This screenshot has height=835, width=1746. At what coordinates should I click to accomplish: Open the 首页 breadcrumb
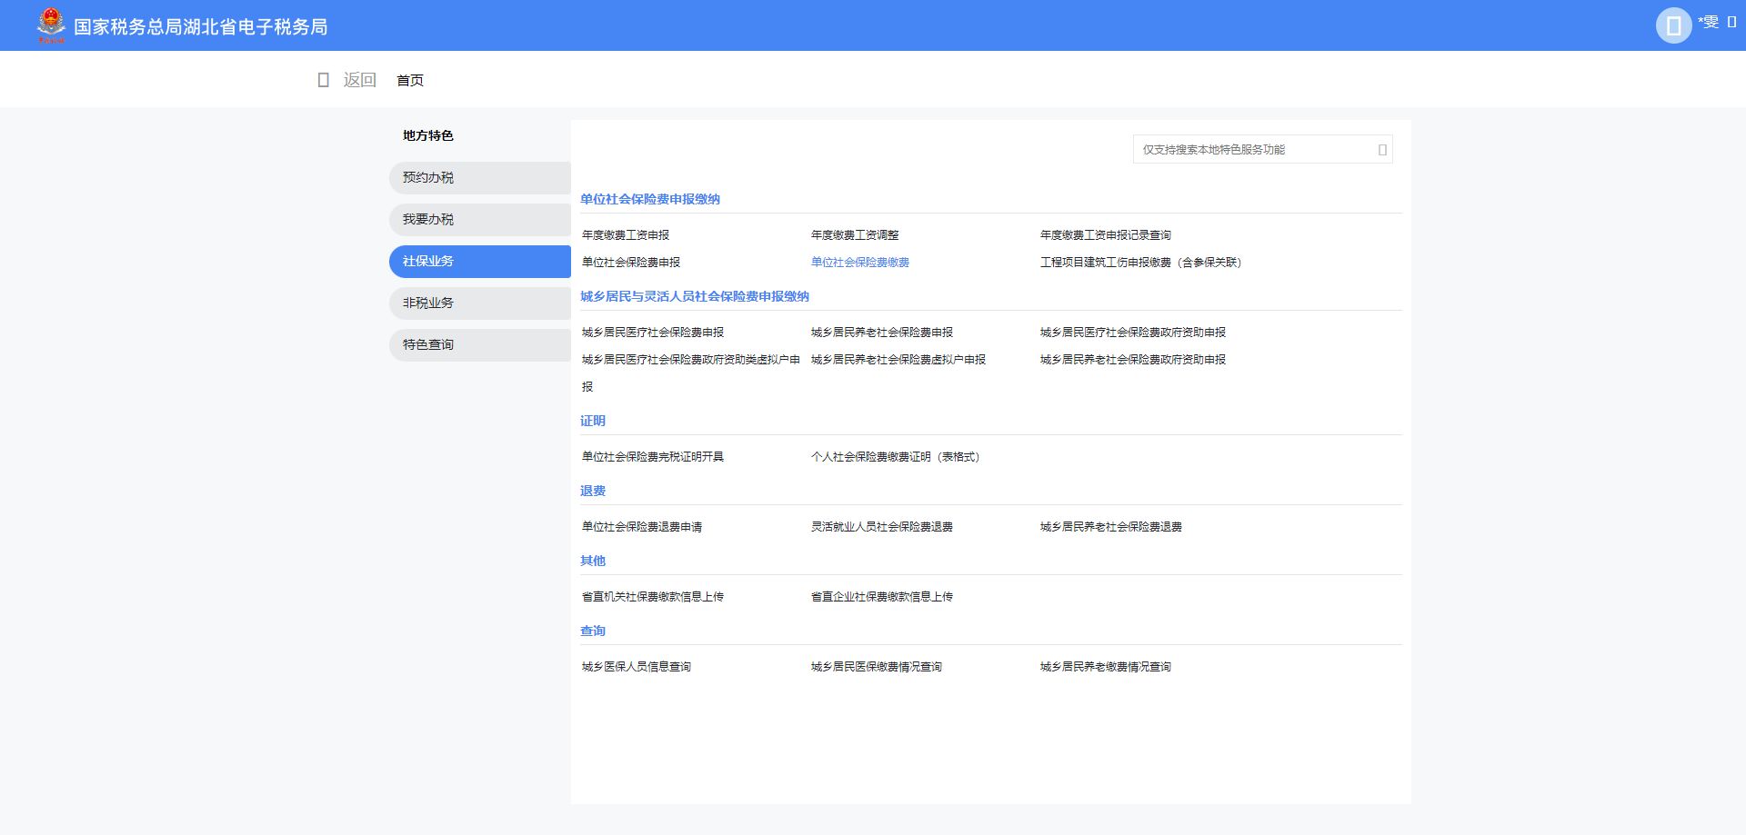point(410,80)
